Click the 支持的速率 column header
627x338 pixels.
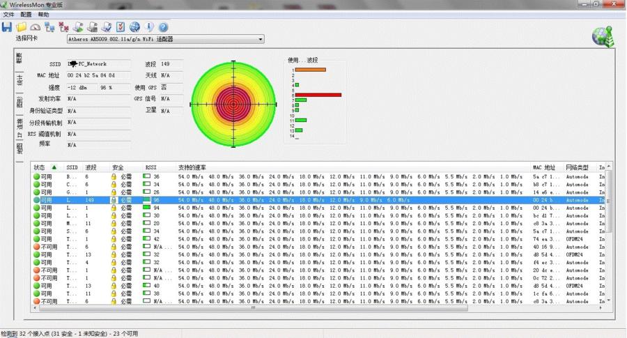click(x=353, y=167)
